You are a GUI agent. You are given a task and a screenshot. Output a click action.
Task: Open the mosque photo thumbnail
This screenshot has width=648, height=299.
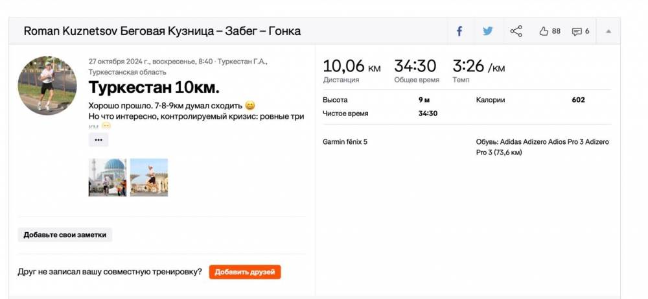[x=107, y=177]
